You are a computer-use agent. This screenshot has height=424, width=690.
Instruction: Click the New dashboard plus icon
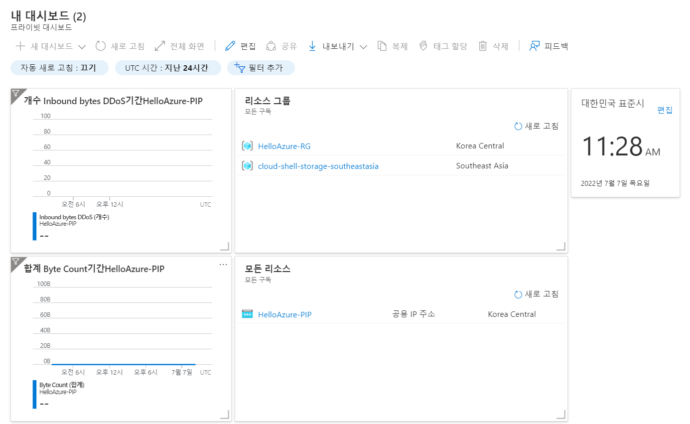[20, 46]
